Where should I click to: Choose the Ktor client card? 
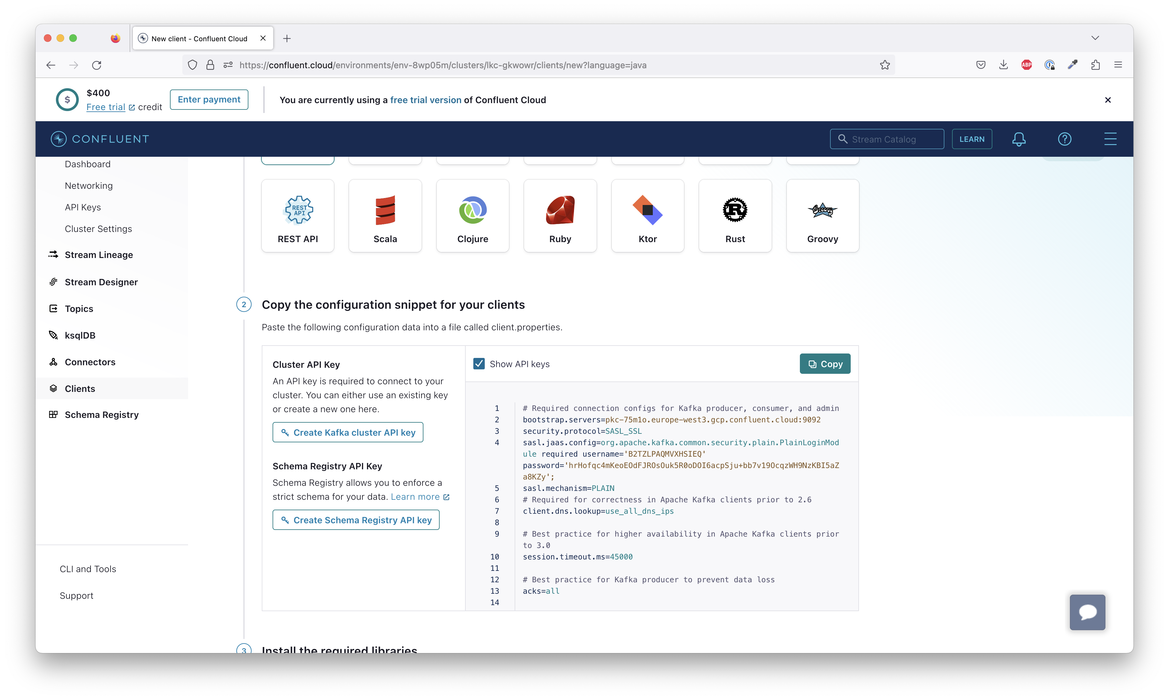(x=647, y=215)
